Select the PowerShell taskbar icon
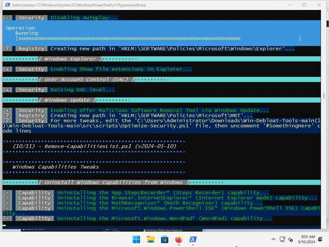The height and width of the screenshot is (247, 329). tap(193, 239)
